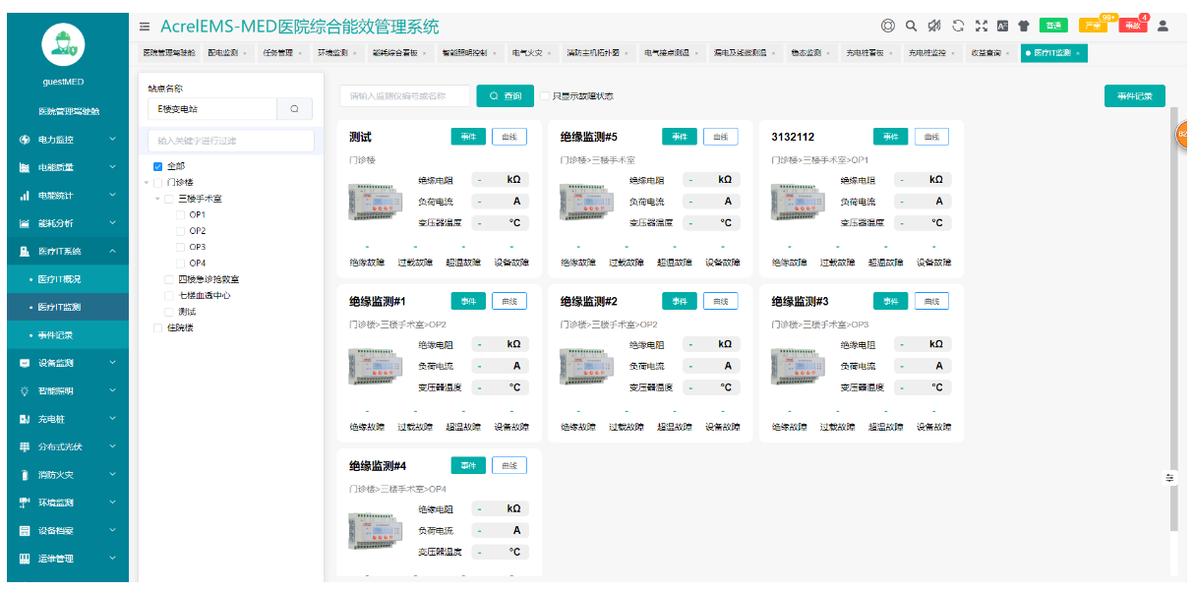Click the refresh icon in header

pyautogui.click(x=957, y=26)
